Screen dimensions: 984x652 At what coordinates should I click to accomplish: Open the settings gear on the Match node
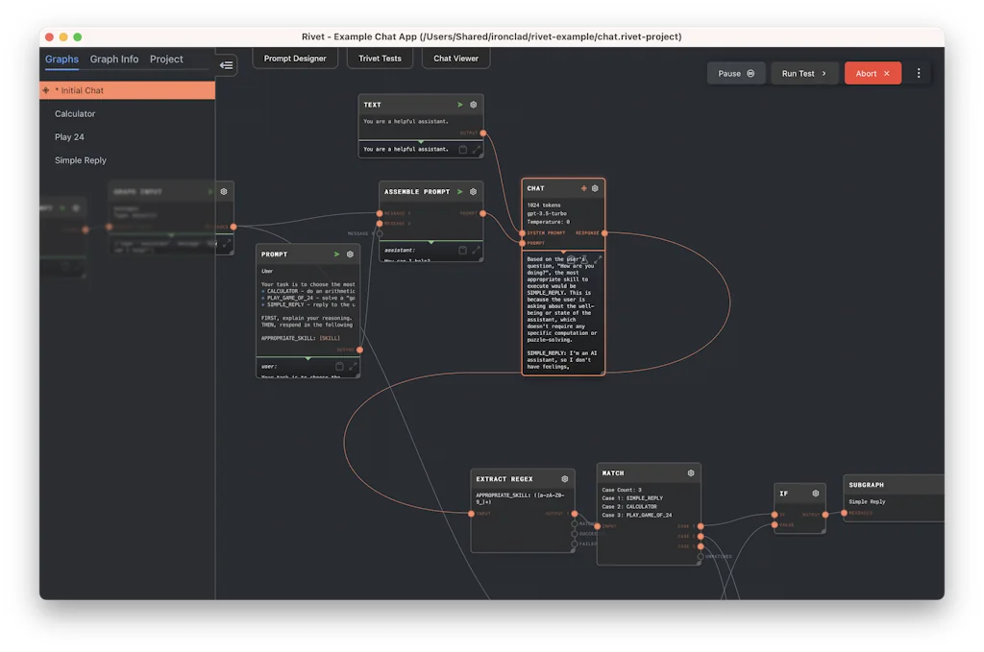tap(689, 472)
